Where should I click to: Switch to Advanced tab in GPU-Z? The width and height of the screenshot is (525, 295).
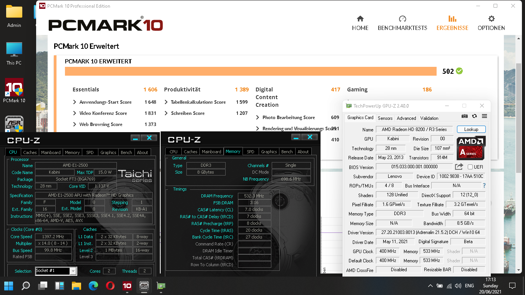click(x=406, y=118)
